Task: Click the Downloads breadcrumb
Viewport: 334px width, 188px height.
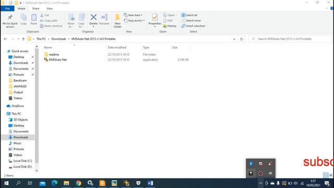Action: pyautogui.click(x=58, y=39)
